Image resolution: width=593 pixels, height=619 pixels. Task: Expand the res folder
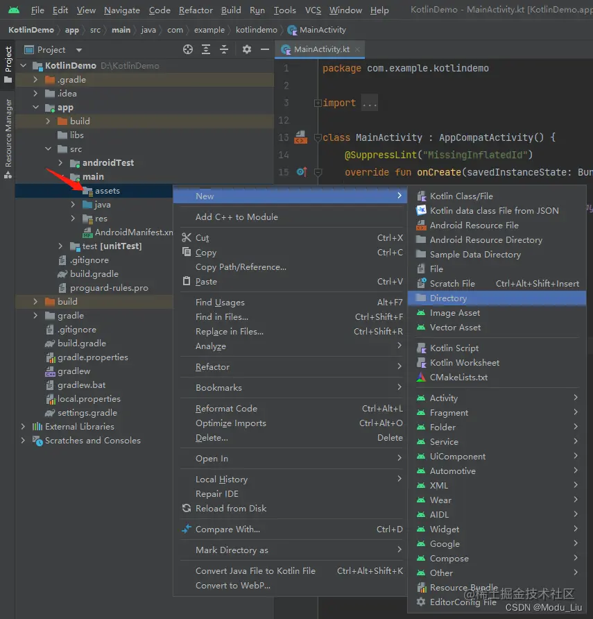(73, 219)
